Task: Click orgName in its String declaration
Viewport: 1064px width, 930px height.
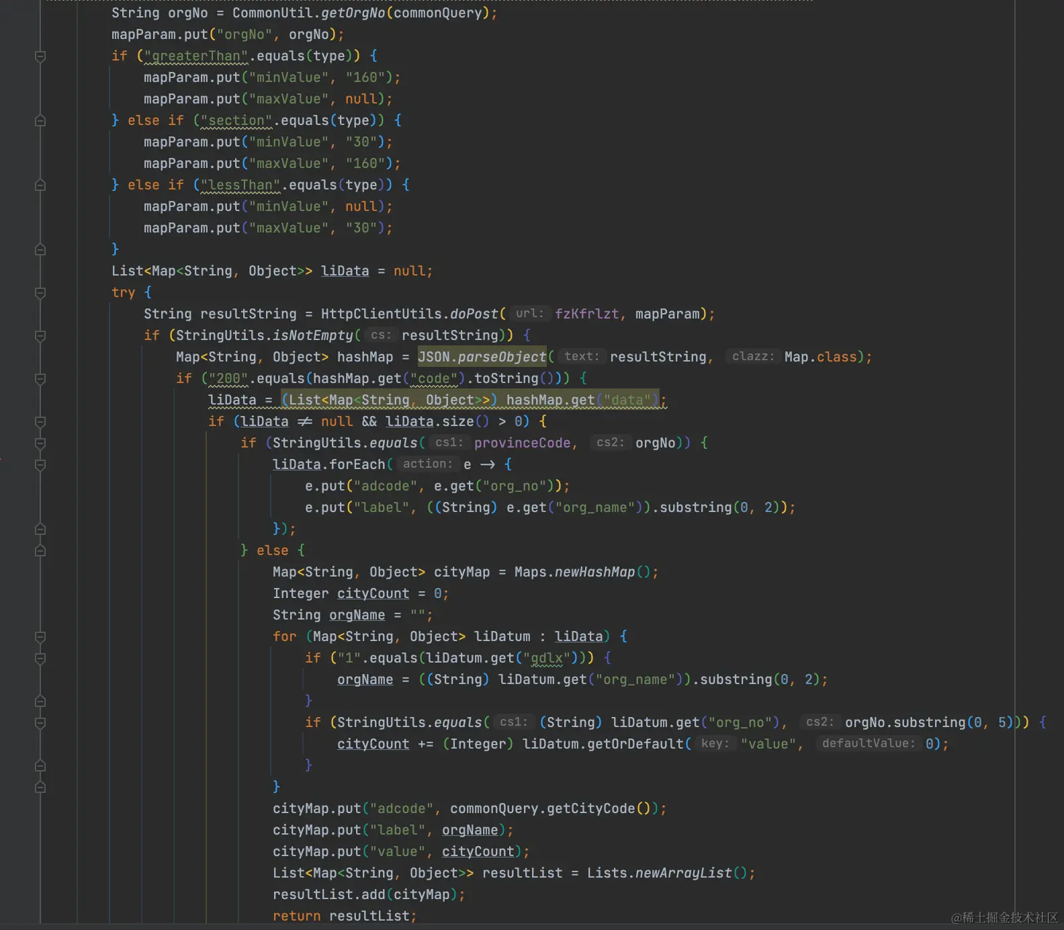Action: [x=357, y=616]
